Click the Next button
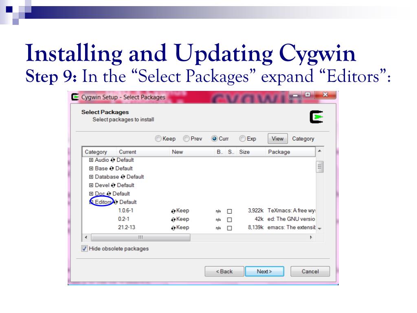This screenshot has height=313, width=417. click(x=264, y=271)
